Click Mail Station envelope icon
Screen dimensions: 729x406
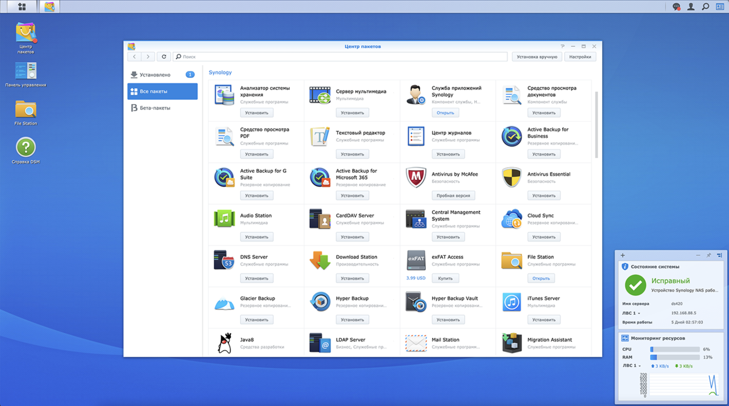coord(416,343)
